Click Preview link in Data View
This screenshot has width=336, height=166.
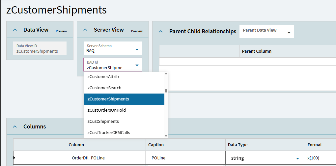coord(61,31)
